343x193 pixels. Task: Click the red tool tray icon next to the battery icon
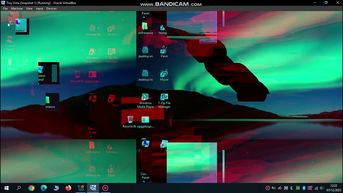pos(280,188)
